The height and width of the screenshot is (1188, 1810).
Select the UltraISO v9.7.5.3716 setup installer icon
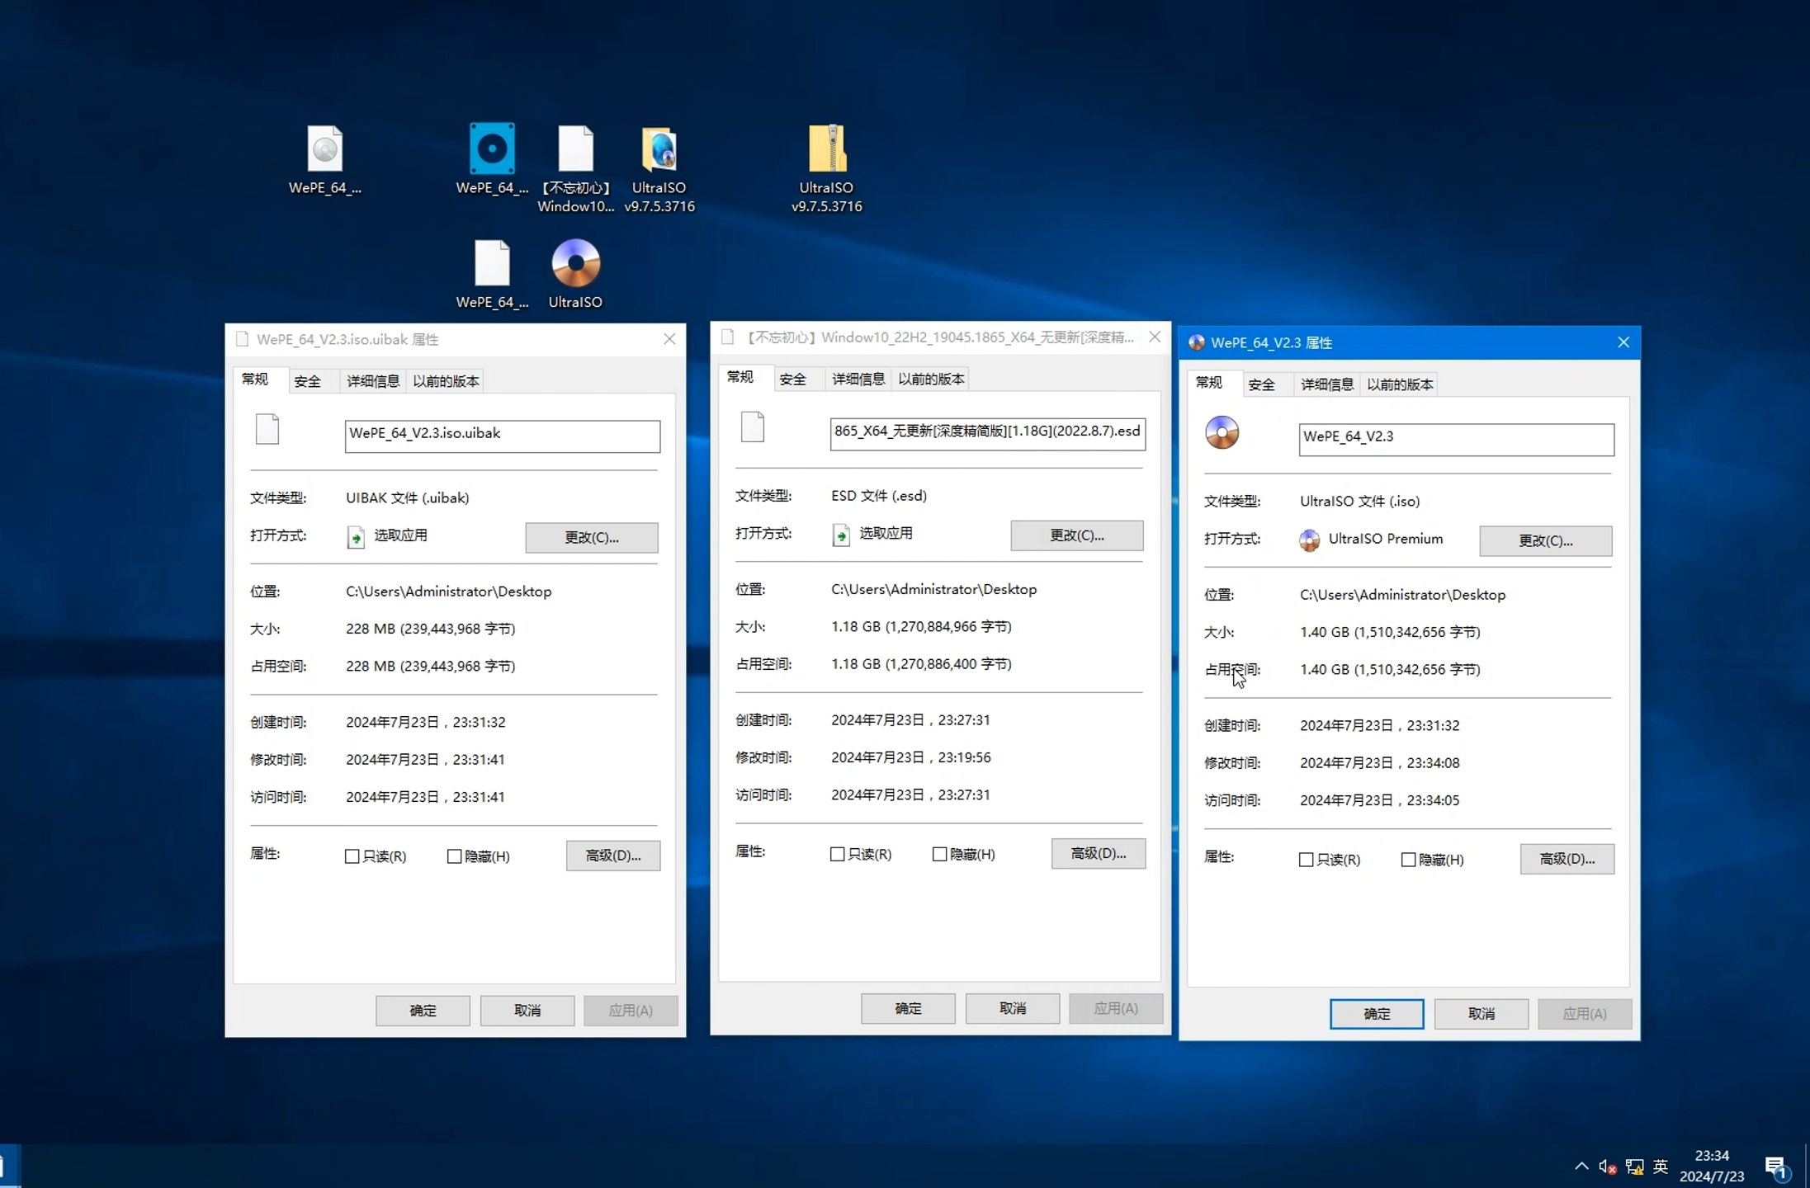pyautogui.click(x=659, y=150)
